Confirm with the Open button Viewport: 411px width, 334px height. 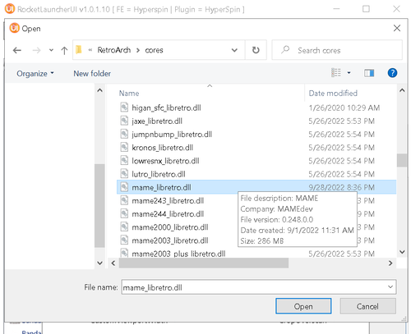pos(303,306)
